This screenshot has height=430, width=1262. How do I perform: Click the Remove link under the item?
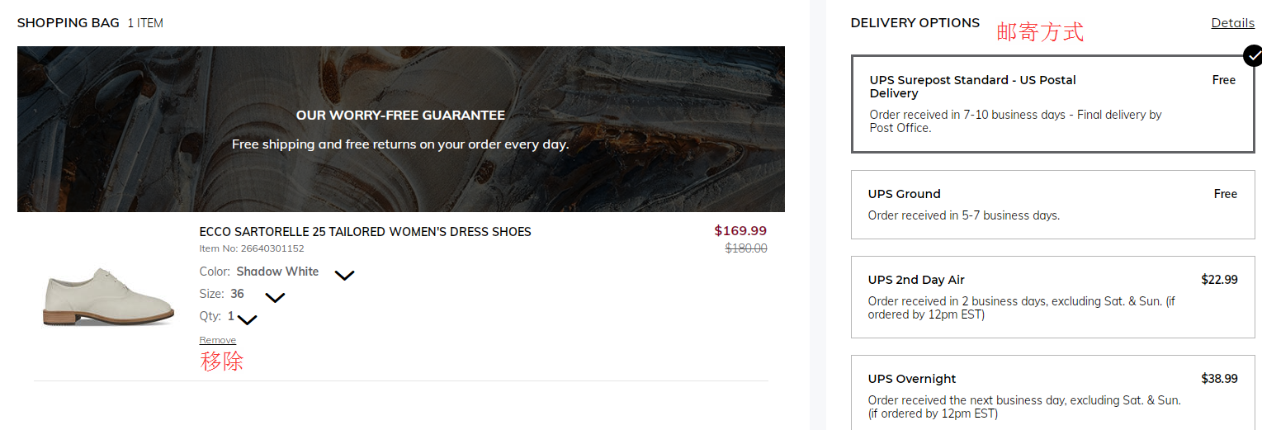click(217, 340)
